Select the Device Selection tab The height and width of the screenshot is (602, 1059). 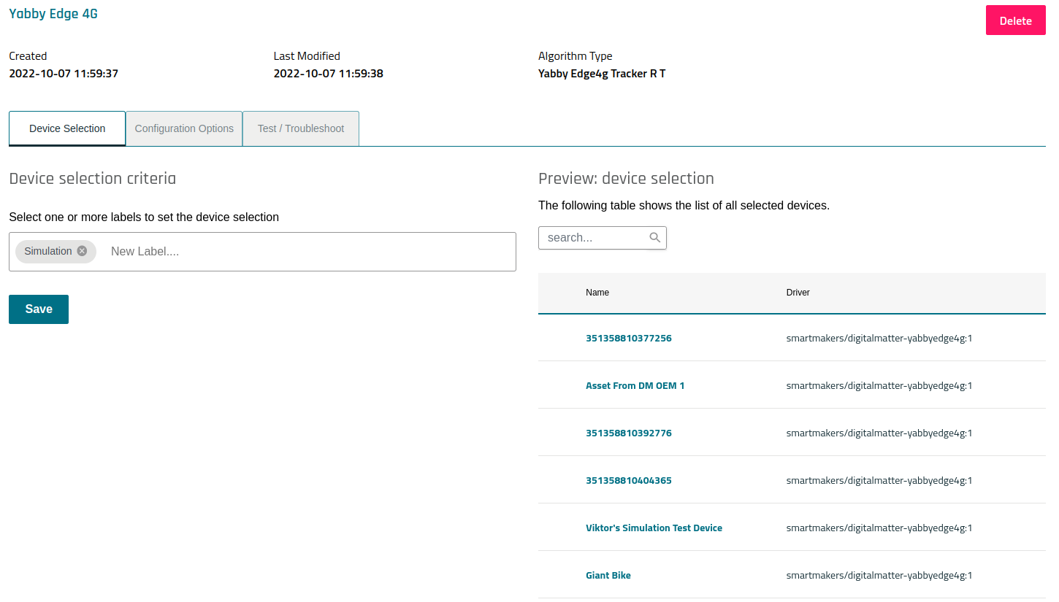click(x=67, y=128)
